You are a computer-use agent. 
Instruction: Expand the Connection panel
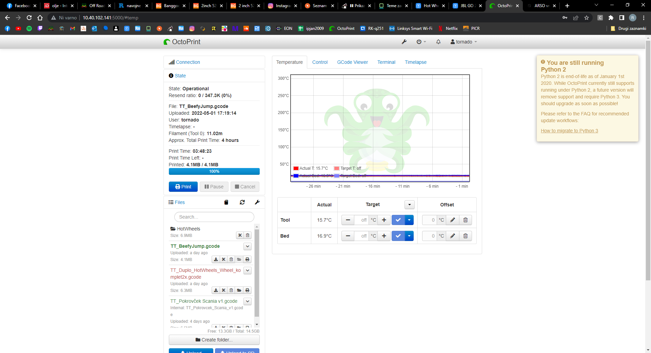pyautogui.click(x=188, y=62)
